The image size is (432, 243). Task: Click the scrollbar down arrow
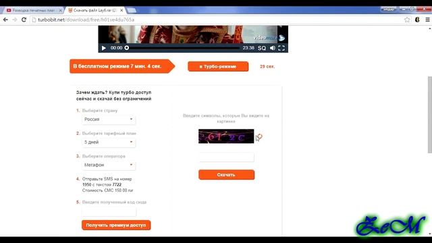430,234
